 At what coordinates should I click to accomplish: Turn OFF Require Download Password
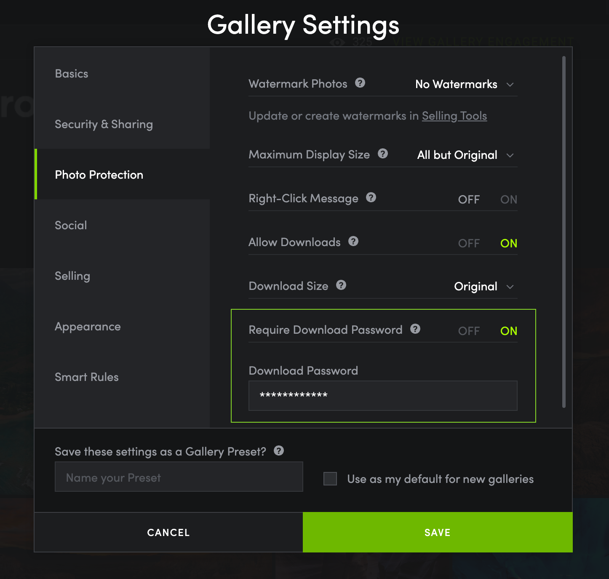(468, 331)
